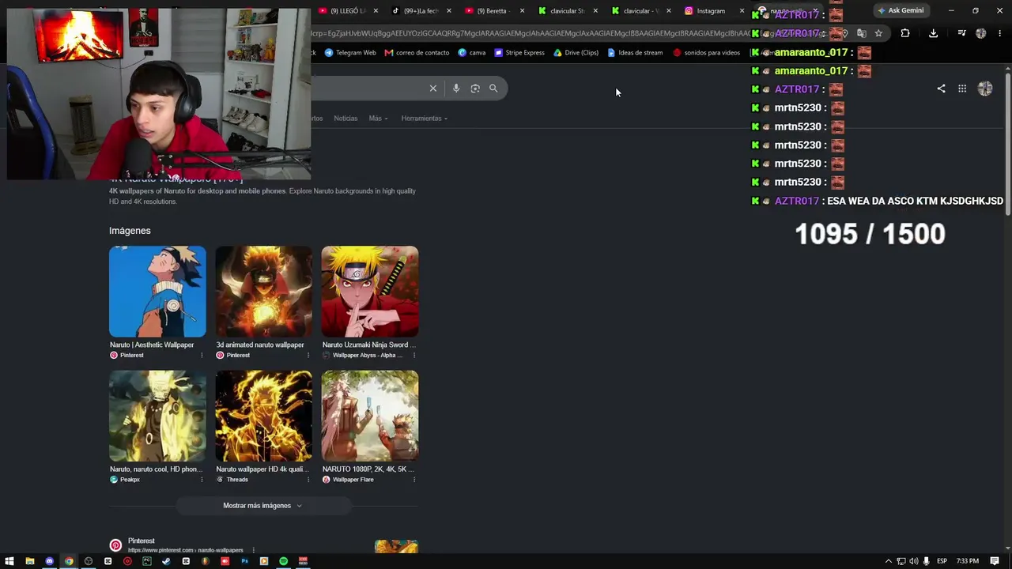The height and width of the screenshot is (569, 1012).
Task: Open 3d animated naruto wallpaper thumbnail
Action: coord(263,292)
